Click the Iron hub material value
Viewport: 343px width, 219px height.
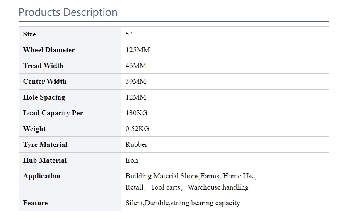pos(132,160)
